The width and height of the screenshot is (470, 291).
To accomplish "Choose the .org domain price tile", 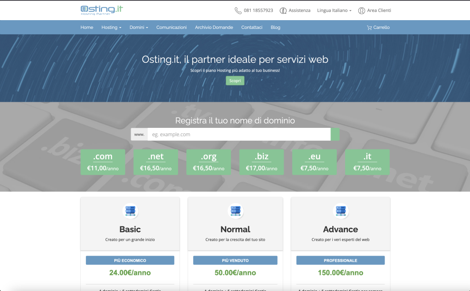I will tap(208, 162).
